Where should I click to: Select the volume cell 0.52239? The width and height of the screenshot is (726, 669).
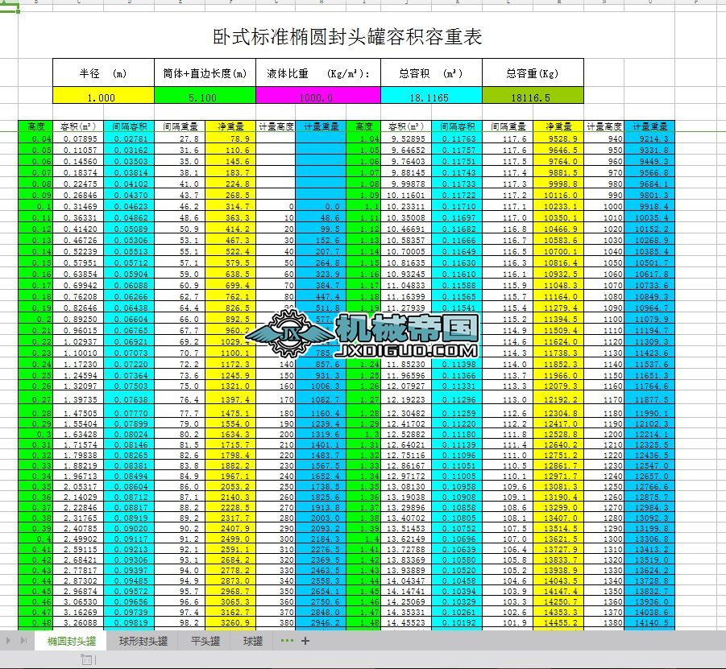[78, 251]
